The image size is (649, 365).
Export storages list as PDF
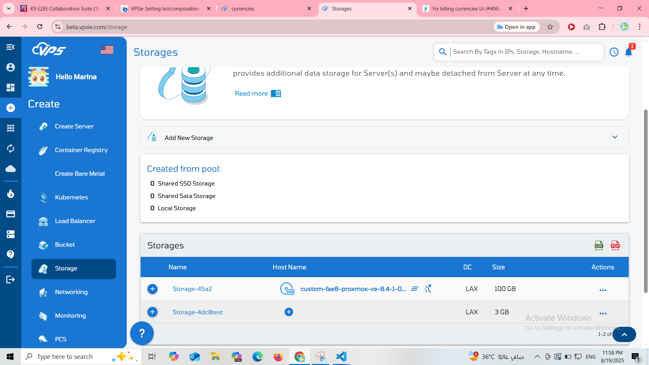(x=615, y=245)
